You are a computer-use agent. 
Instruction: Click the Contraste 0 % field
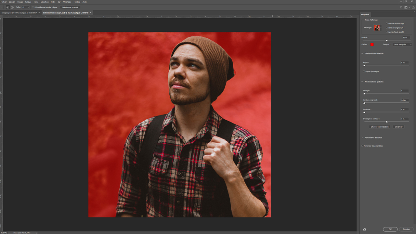point(405,110)
